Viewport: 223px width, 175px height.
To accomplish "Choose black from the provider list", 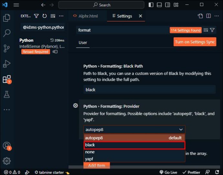I will click(x=134, y=145).
